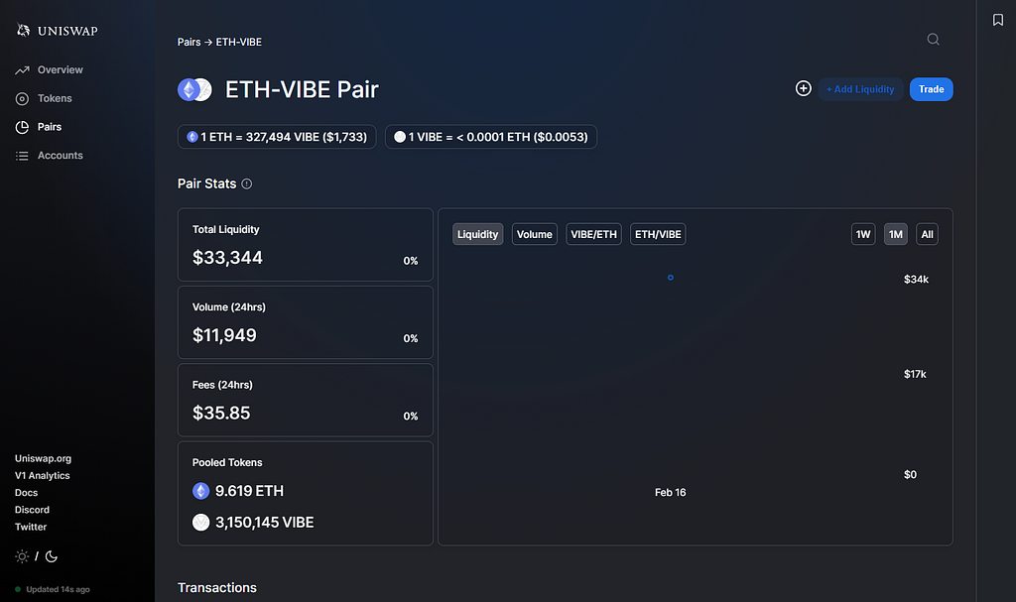This screenshot has height=602, width=1016.
Task: Click the 0% change in Fees card
Action: [411, 417]
